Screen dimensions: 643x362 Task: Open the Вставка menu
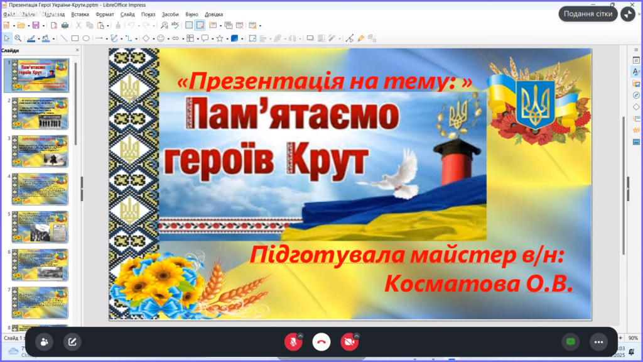tap(80, 14)
